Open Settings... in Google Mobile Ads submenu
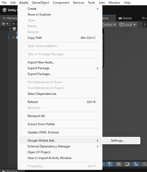The image size is (147, 172). 120,141
